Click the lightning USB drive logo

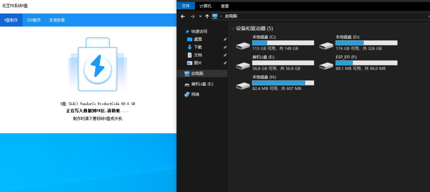97,66
